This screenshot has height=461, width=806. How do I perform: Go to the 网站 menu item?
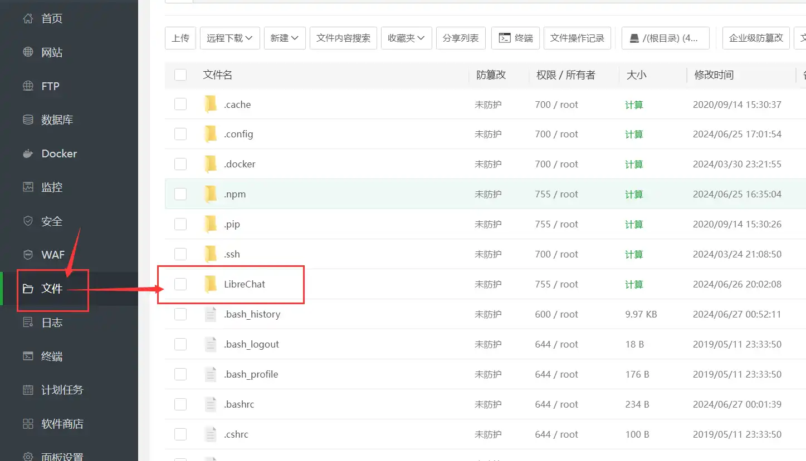coord(51,53)
